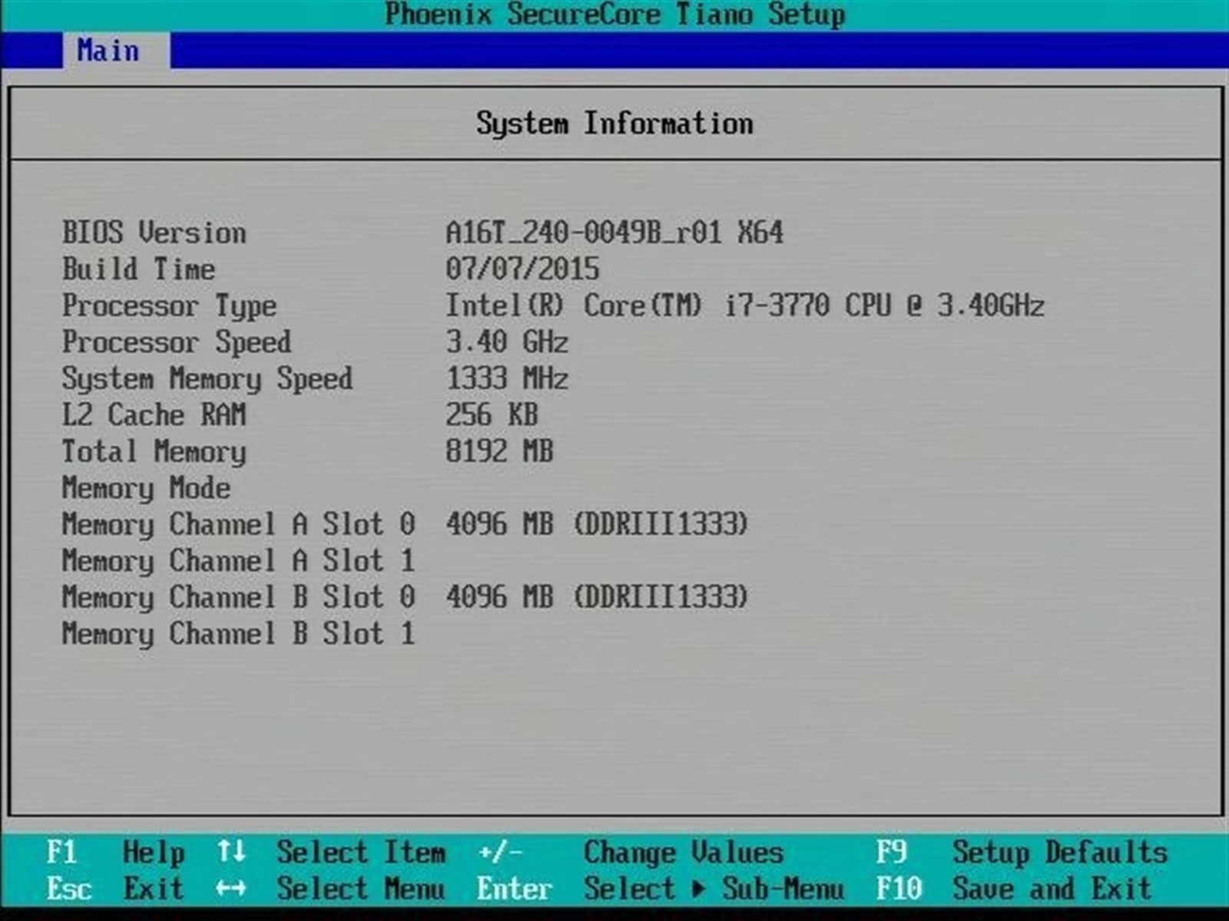The width and height of the screenshot is (1229, 921).
Task: Click the Processor Type label
Action: coord(170,306)
